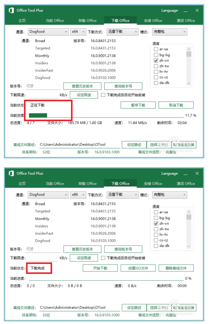This screenshot has height=324, width=218.
Task: Click the 版本号 optional field in x64 window
Action: point(43,86)
